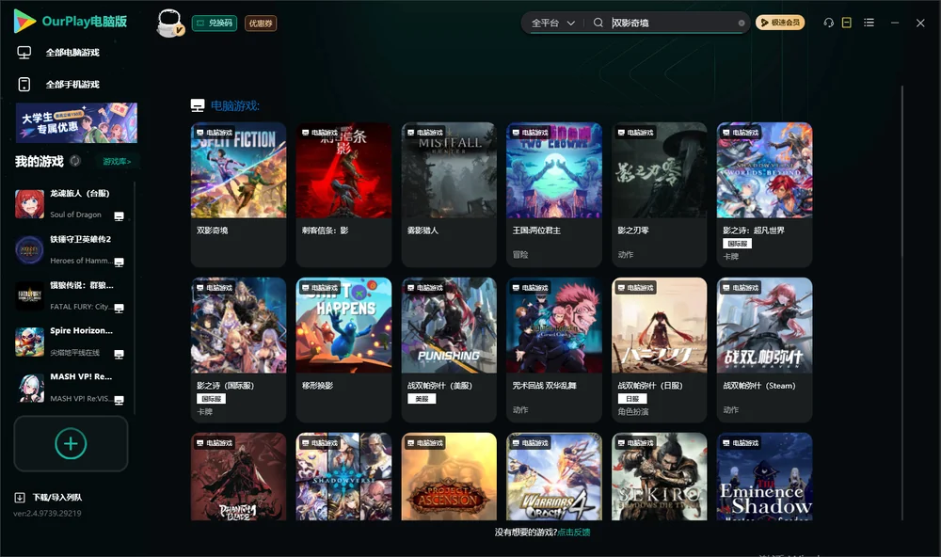Clear the search text with the clear icon
The image size is (941, 557).
point(742,23)
